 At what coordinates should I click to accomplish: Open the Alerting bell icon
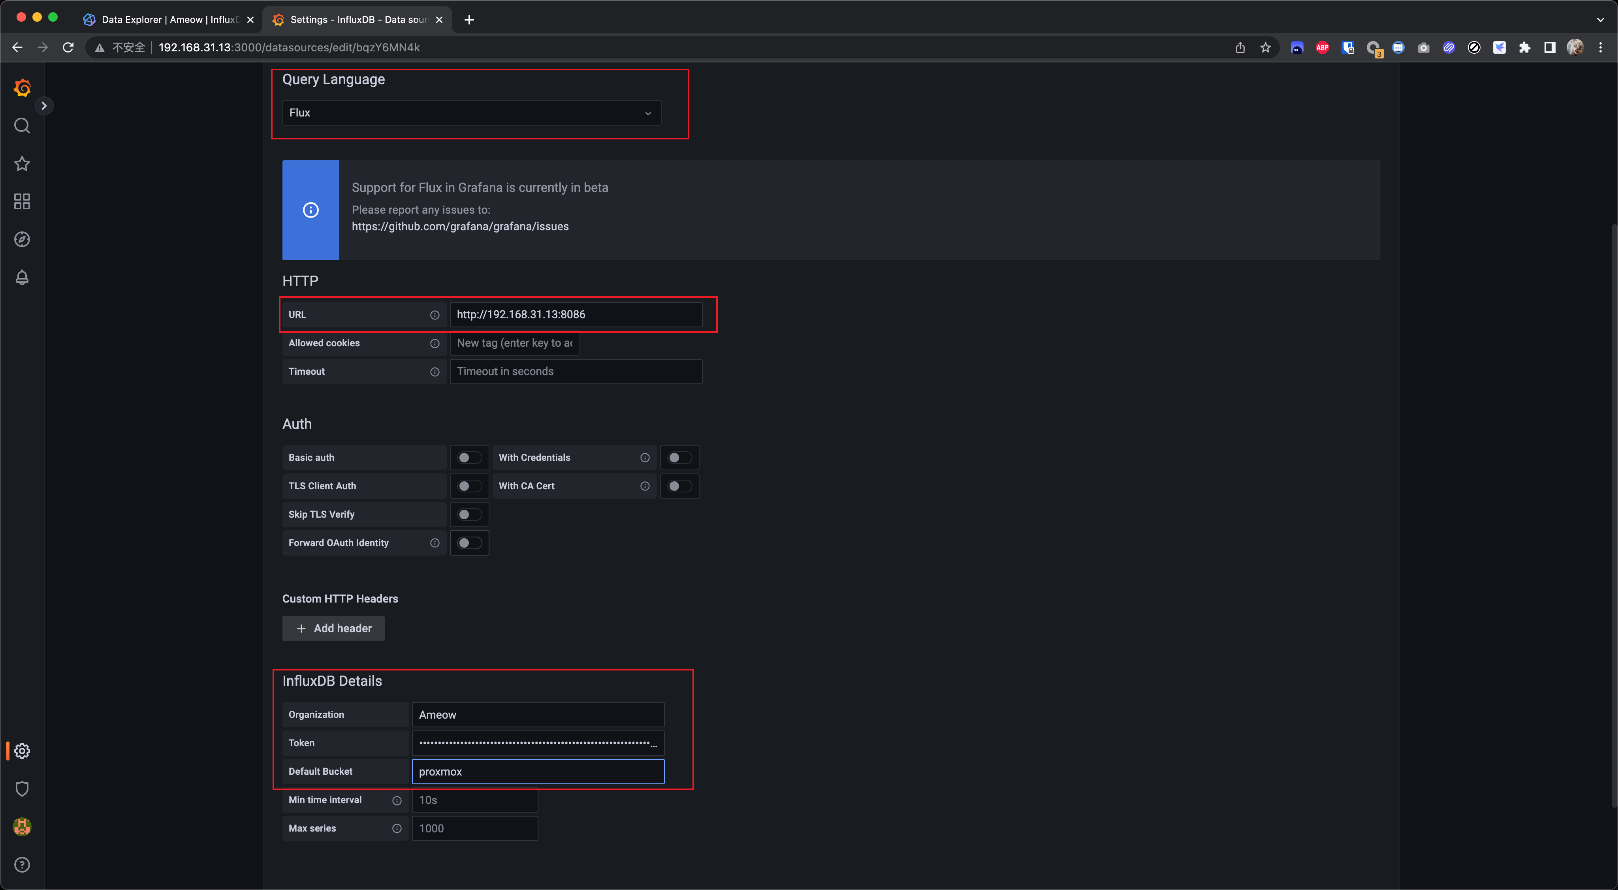[22, 278]
